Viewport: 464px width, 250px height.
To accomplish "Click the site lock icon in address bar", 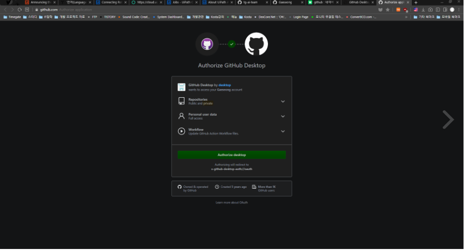I will [x=36, y=10].
